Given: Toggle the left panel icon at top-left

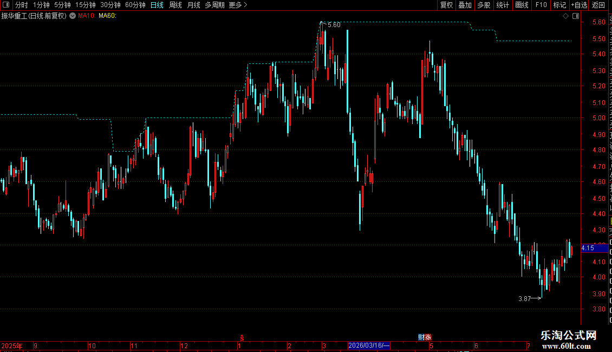Looking at the screenshot, I should coord(6,5).
